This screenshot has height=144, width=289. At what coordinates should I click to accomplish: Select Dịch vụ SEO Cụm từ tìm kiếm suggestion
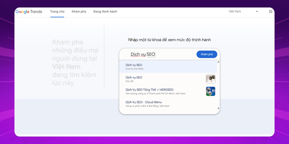point(168,67)
